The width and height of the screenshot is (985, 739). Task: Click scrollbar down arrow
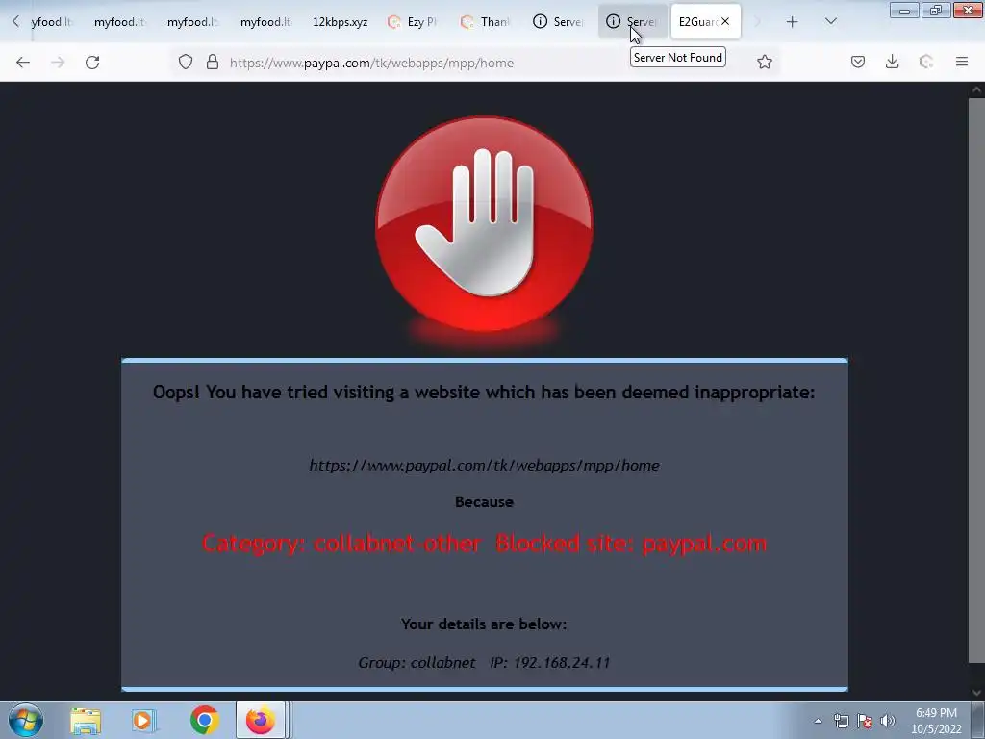coord(976,693)
